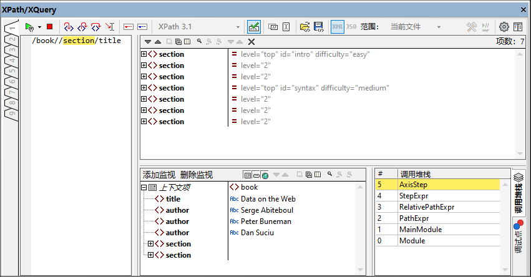This screenshot has width=531, height=277.
Task: Click the results pane copy-with-A icon
Action: (x=178, y=42)
